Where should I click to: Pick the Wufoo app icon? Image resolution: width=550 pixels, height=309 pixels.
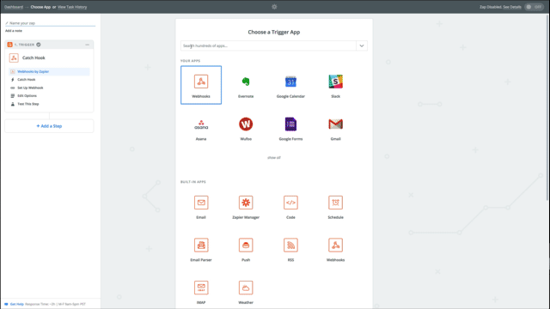pyautogui.click(x=246, y=124)
